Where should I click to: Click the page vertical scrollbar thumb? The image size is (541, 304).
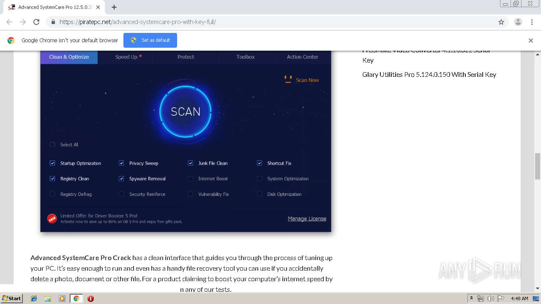coord(538,166)
